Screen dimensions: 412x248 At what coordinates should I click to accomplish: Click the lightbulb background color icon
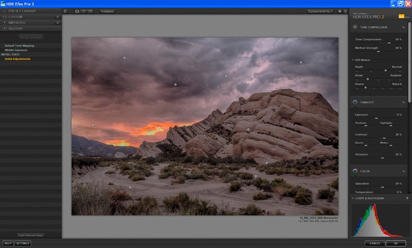340,11
